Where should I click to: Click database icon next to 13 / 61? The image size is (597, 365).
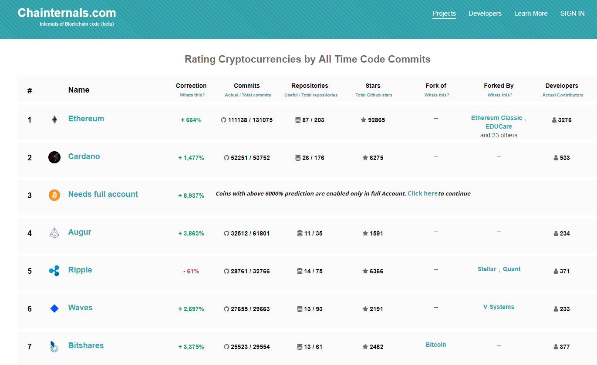tap(300, 347)
